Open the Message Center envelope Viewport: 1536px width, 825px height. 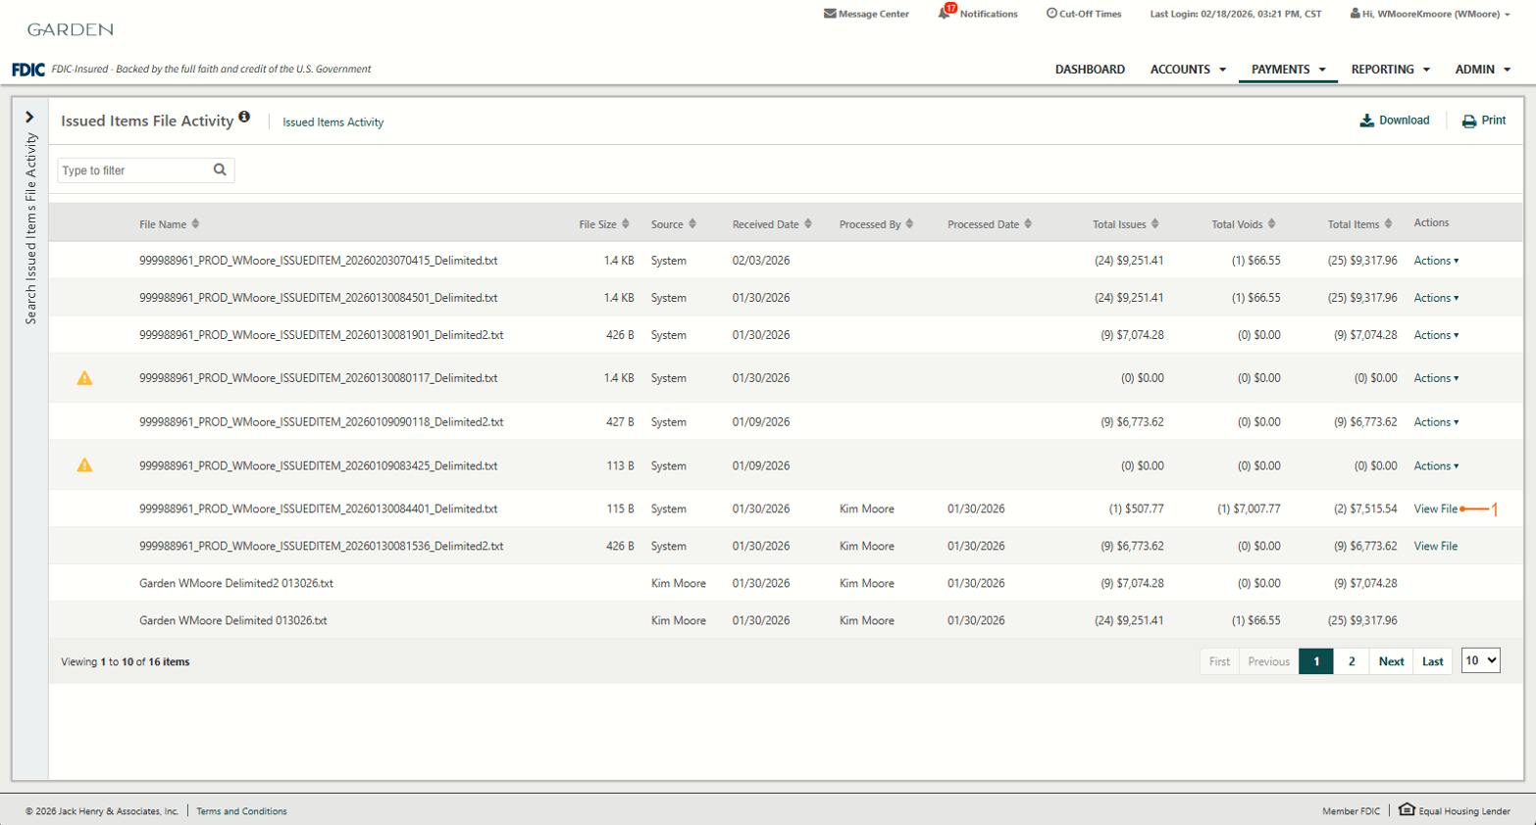[x=830, y=14]
